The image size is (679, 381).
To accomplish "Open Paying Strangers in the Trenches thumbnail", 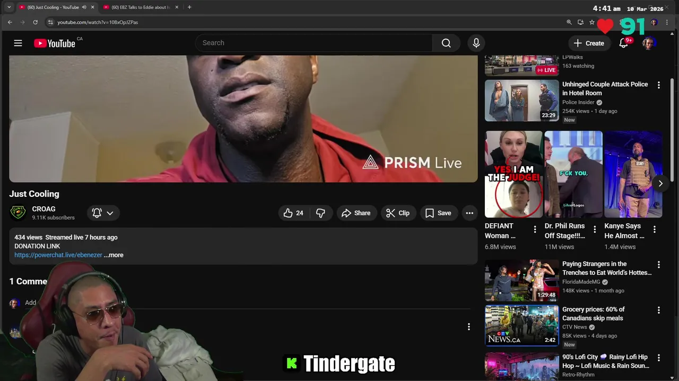I will tap(522, 280).
